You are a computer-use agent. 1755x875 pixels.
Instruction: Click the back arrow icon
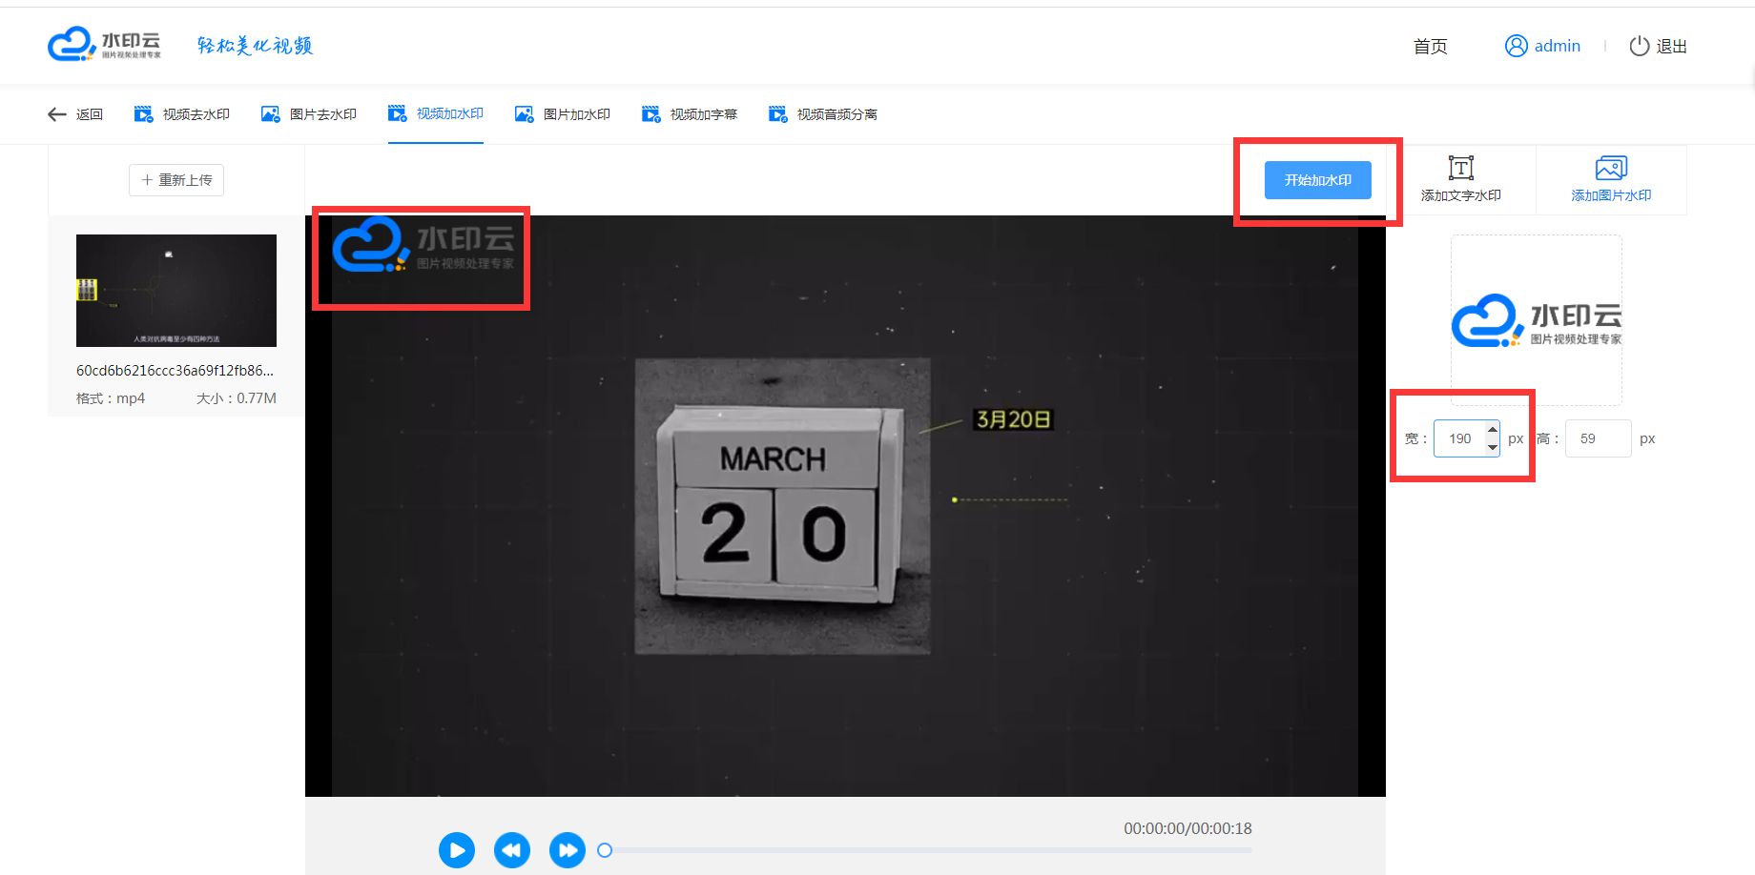coord(57,114)
